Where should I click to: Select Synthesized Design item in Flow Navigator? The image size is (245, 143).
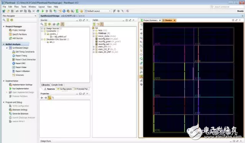20,48
